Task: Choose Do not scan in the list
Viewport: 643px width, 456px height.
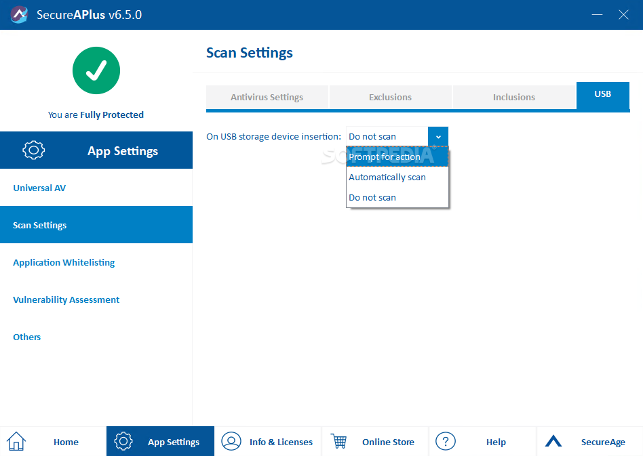Action: (397, 197)
